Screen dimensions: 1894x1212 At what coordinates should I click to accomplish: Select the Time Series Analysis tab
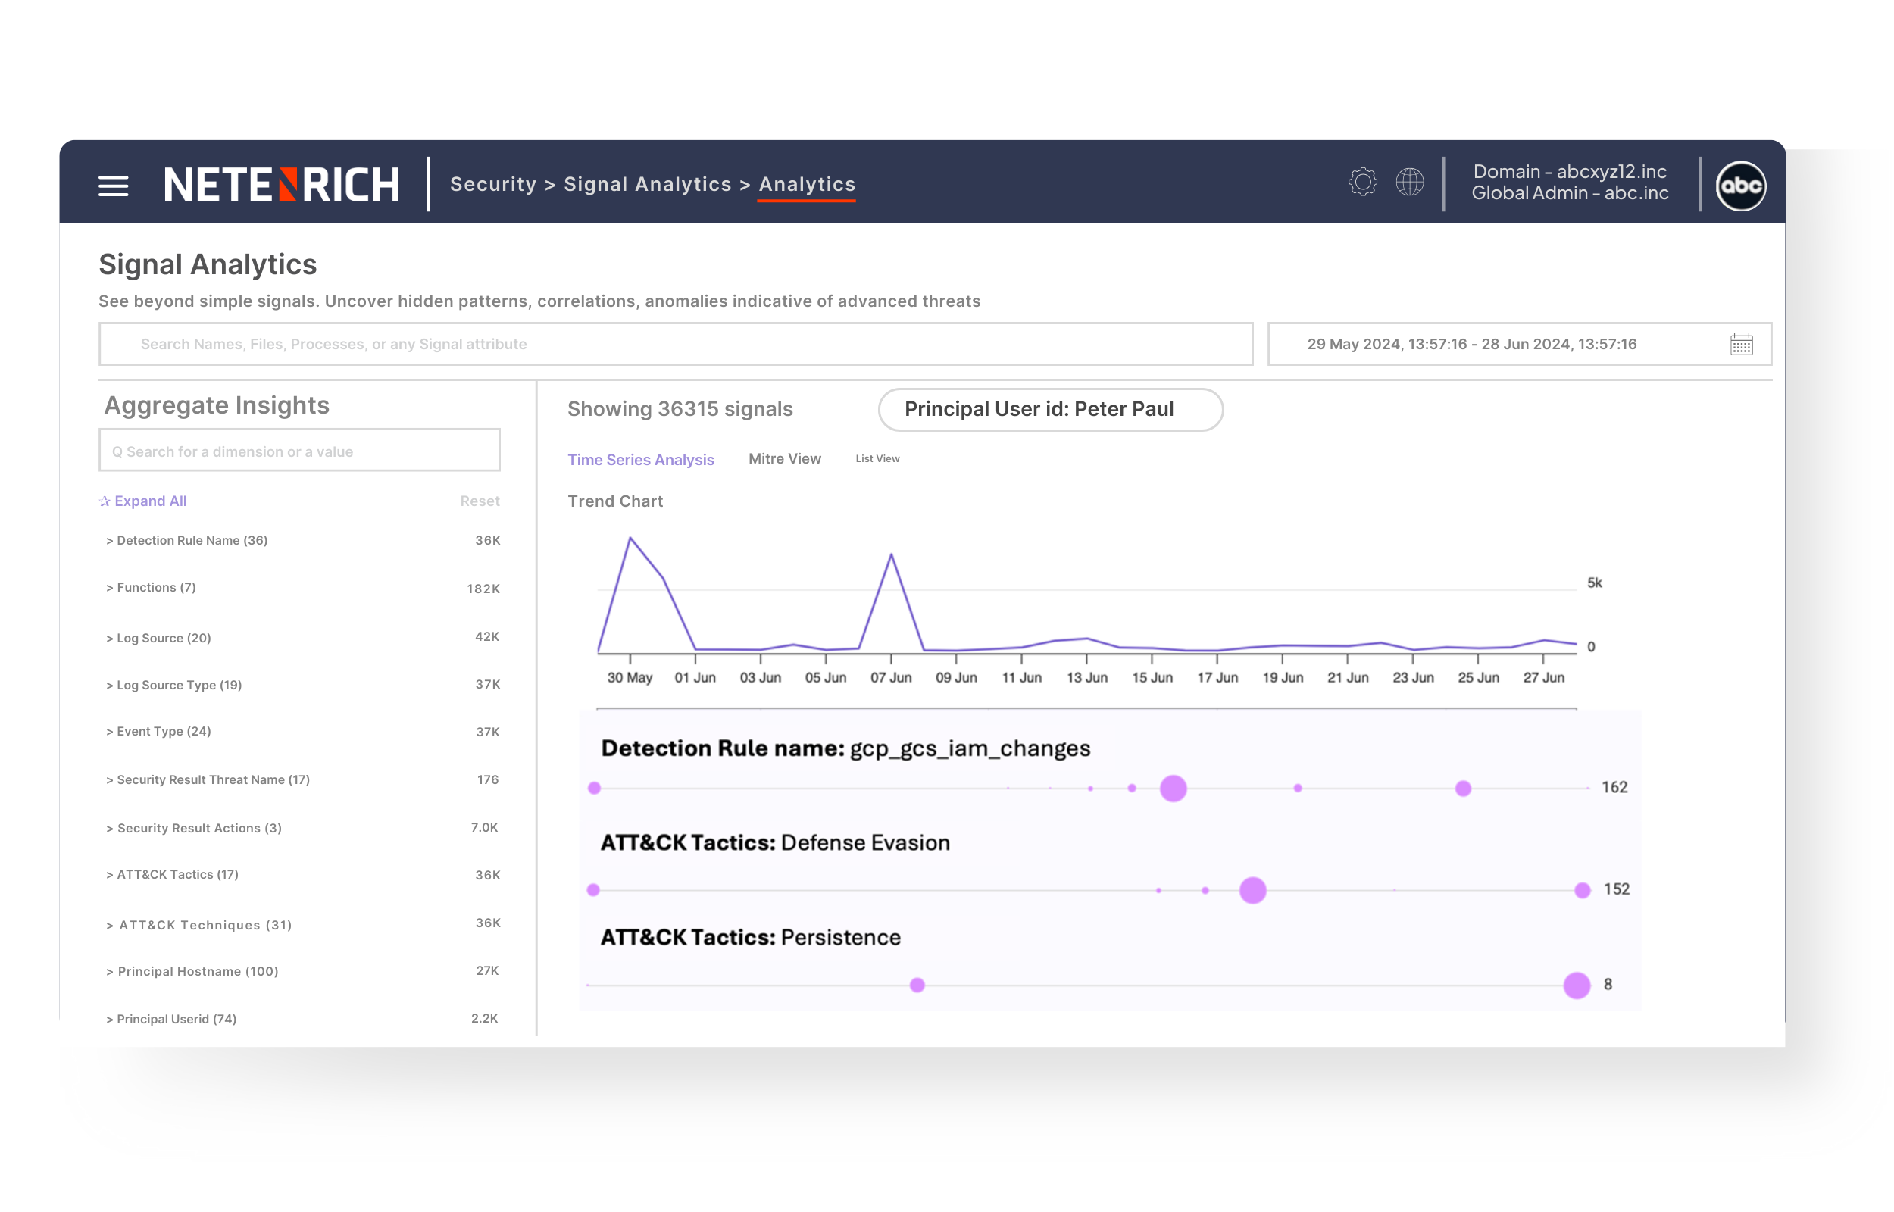[639, 459]
